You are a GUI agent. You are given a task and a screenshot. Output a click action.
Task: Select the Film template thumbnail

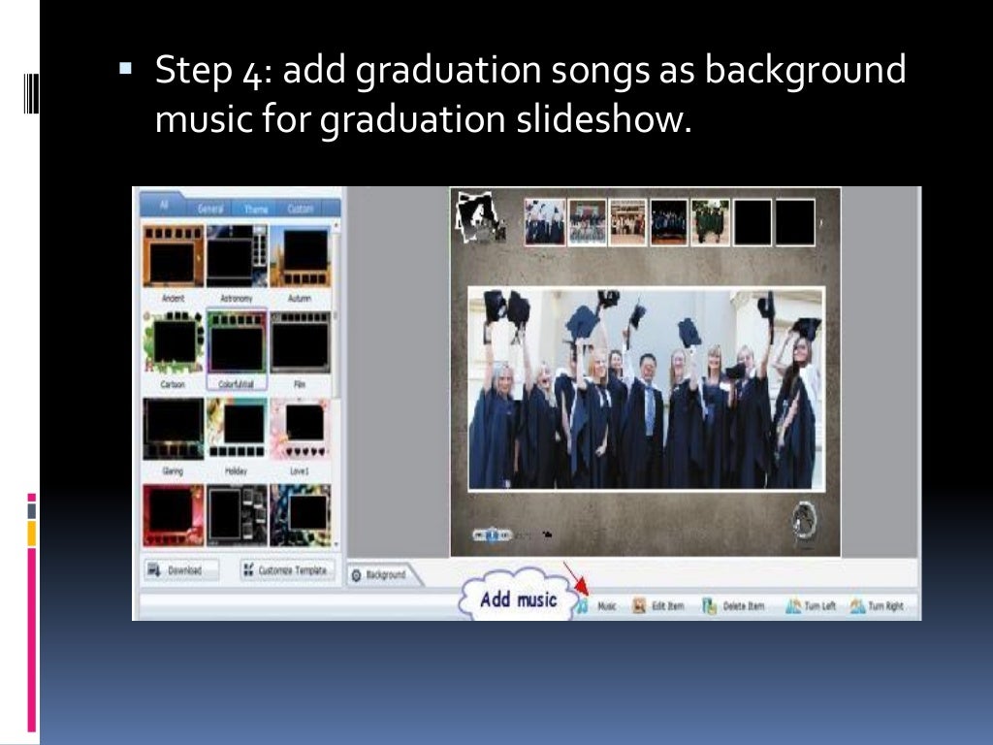pos(300,342)
